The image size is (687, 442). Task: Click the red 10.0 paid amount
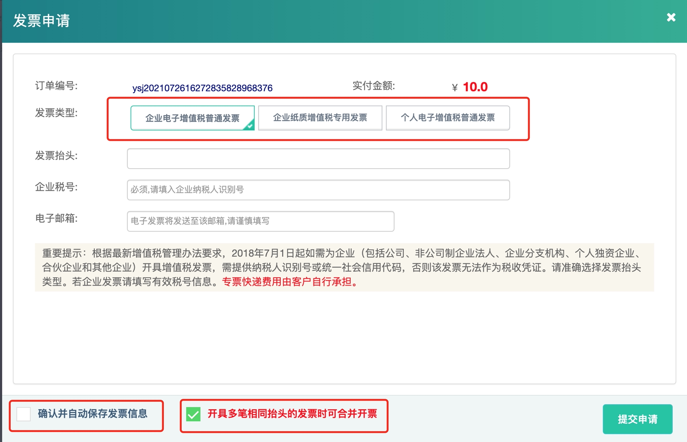coord(475,87)
